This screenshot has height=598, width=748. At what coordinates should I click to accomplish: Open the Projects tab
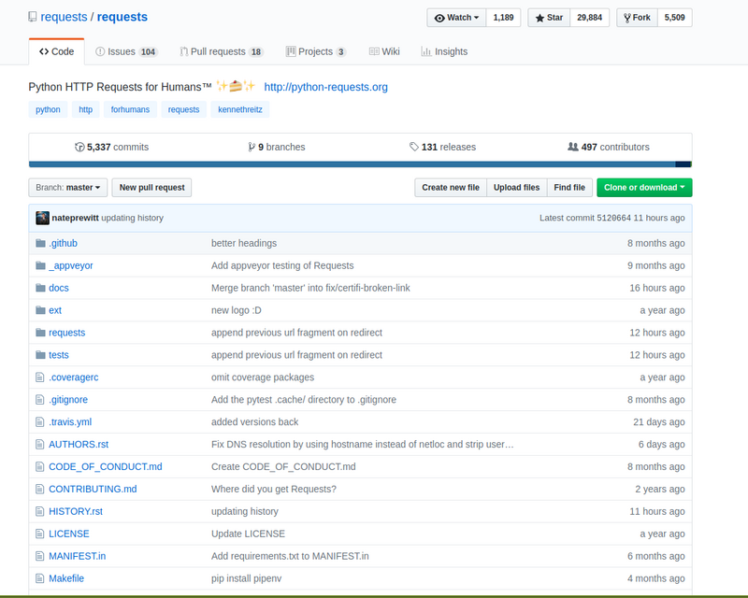316,51
